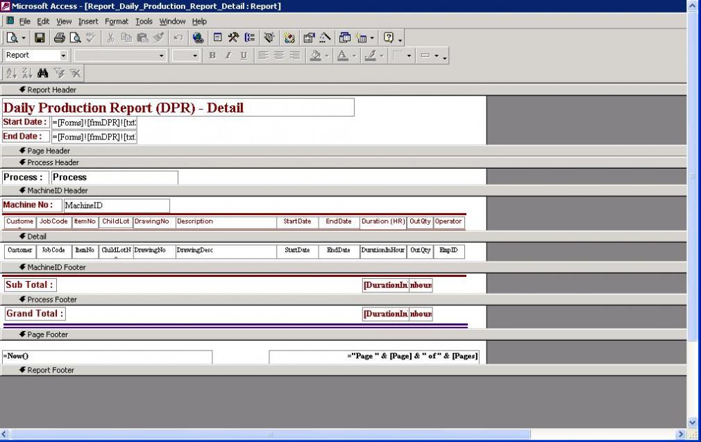Click the Apply Filter funnel icon
Screen dimensions: 701x442
[x=59, y=73]
